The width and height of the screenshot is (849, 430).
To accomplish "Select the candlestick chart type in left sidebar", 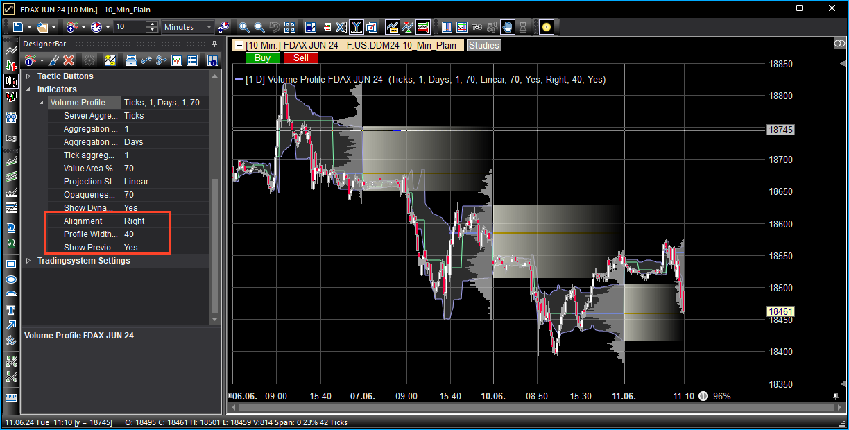I will (11, 81).
